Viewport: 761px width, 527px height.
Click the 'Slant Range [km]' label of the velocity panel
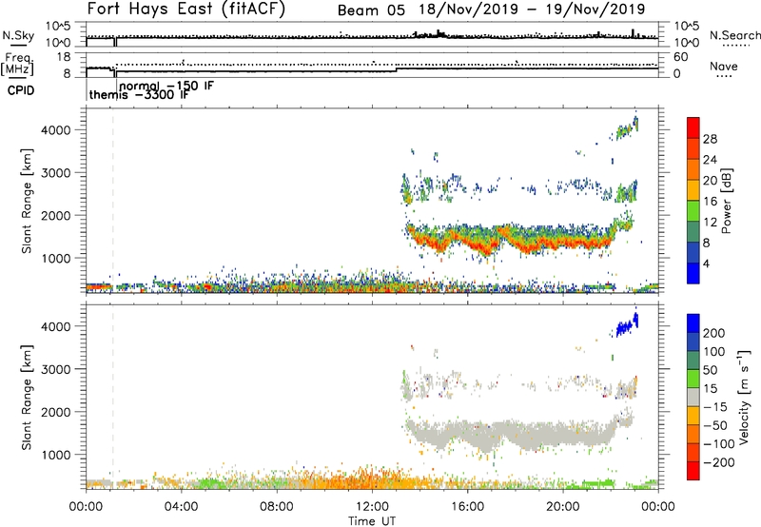point(27,397)
